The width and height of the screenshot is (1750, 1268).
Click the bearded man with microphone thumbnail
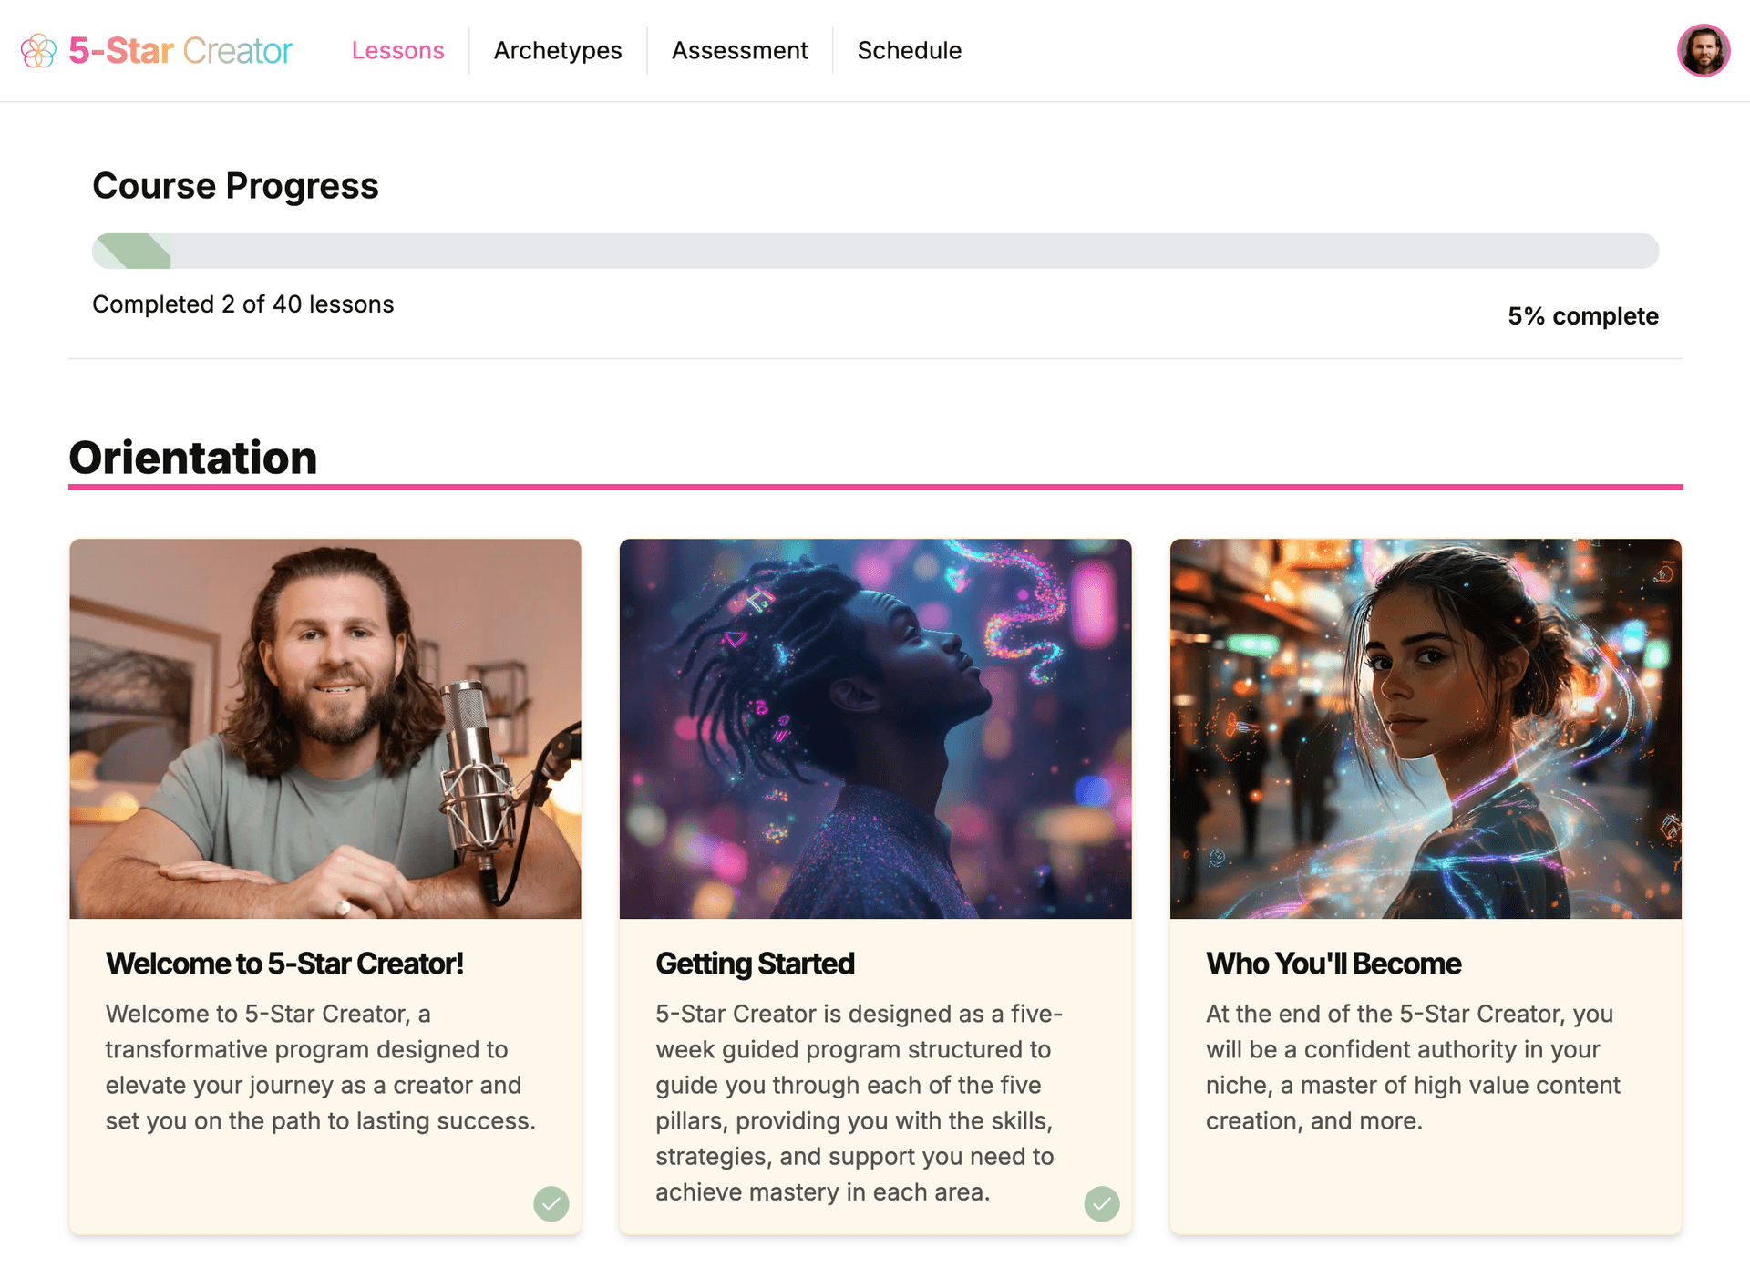click(x=325, y=728)
